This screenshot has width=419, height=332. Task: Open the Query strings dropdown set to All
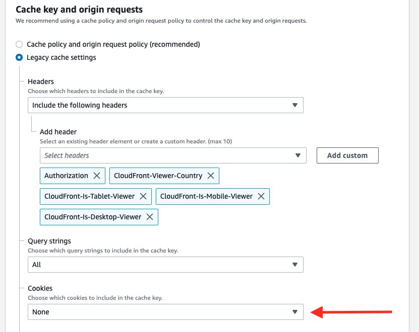165,265
